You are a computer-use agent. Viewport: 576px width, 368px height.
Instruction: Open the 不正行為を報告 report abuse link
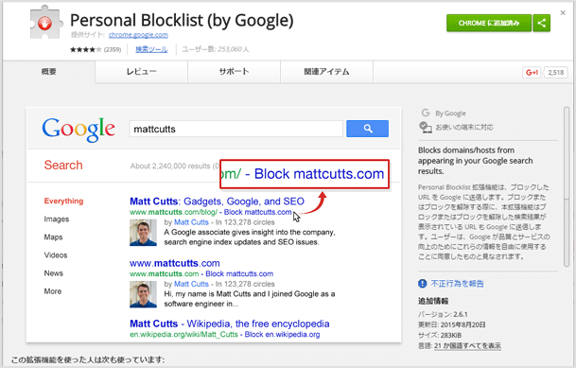(x=458, y=284)
